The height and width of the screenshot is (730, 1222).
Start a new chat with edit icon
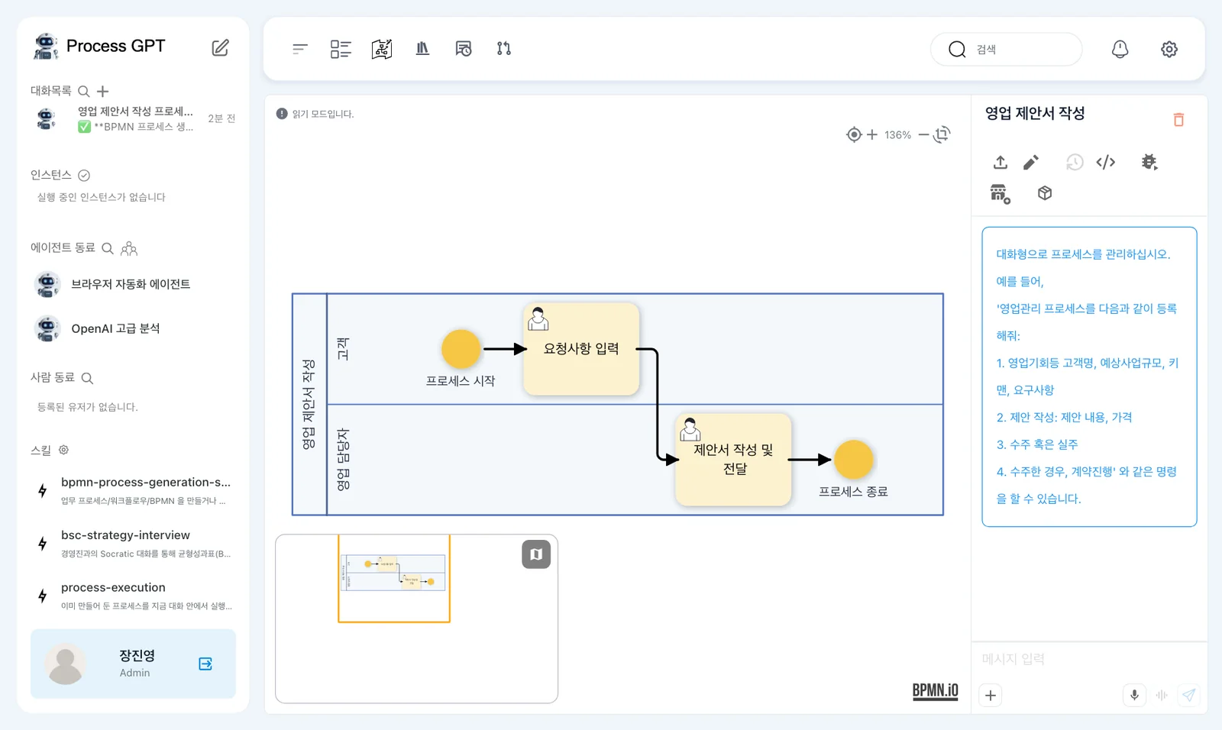tap(220, 47)
